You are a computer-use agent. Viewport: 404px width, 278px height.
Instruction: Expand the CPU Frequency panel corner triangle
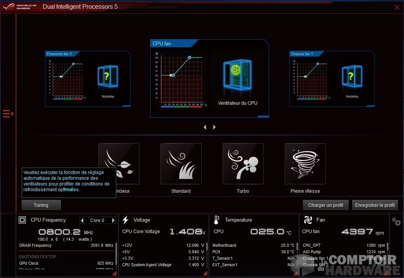pos(115,273)
